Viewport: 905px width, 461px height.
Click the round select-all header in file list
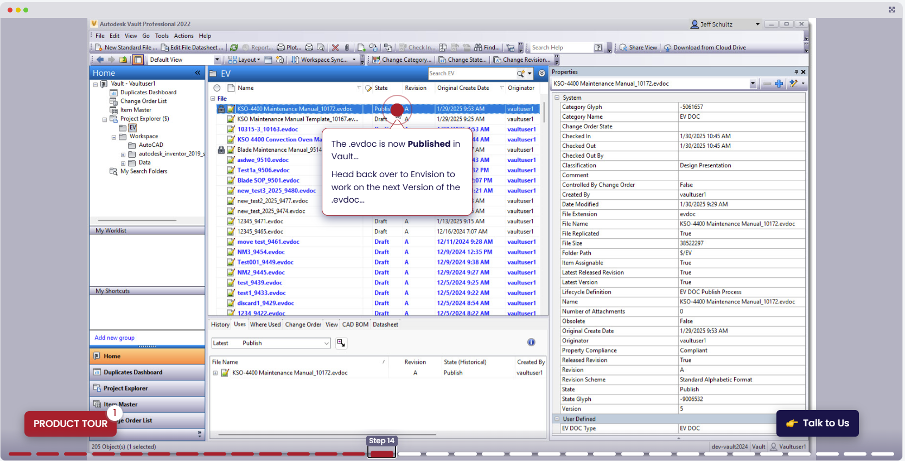pyautogui.click(x=217, y=88)
